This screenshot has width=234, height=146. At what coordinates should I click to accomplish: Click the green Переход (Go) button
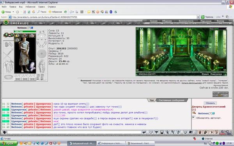pyautogui.click(x=207, y=17)
